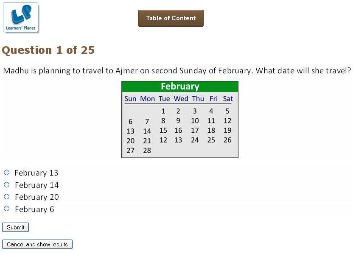Screen dimensions: 353x254
Task: Click the Sun column header in calendar
Action: click(x=130, y=99)
